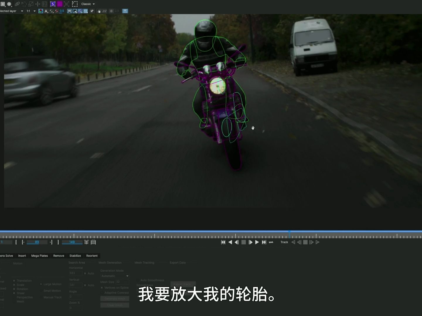Track backward from current frame
Viewport: 422px width, 316px height.
293,242
